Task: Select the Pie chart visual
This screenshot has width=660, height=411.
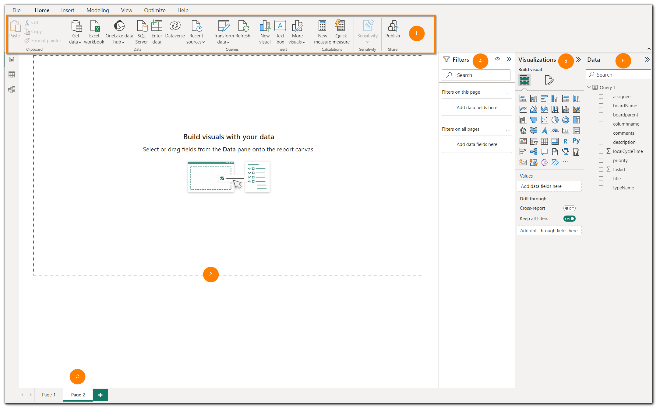Action: [555, 120]
